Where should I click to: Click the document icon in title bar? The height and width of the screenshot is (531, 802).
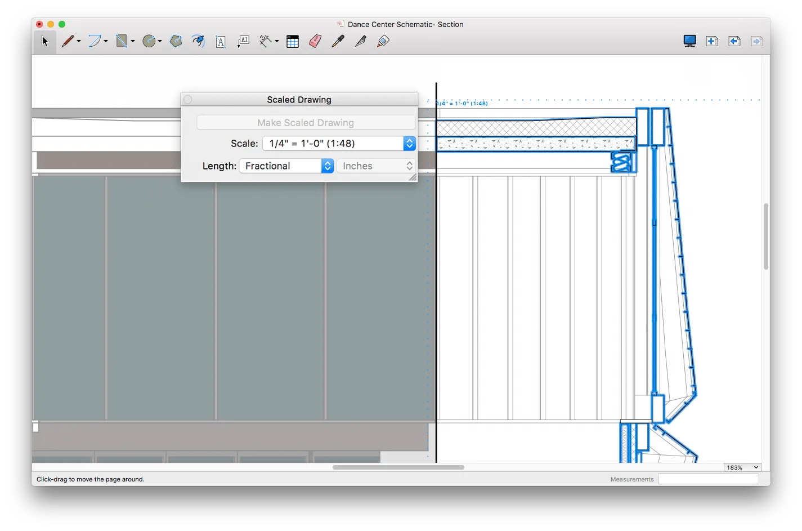(340, 24)
